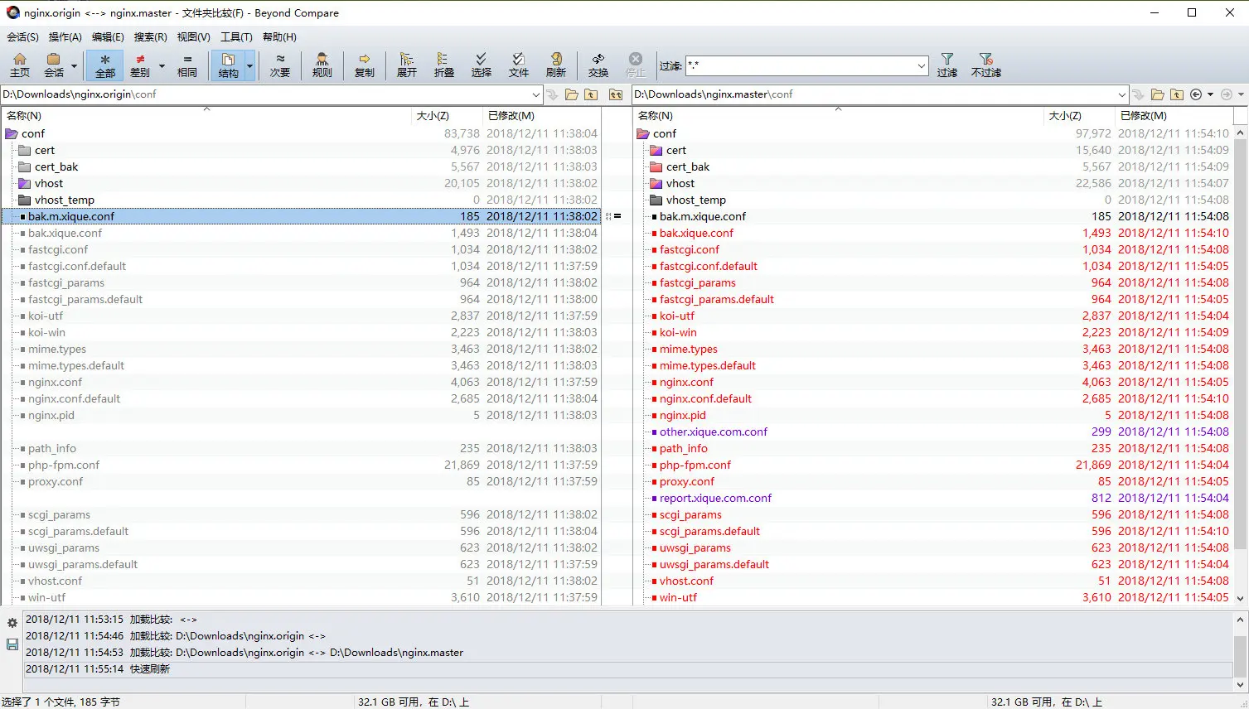Open back history dropdown arrow in right pane
Image resolution: width=1249 pixels, height=709 pixels.
point(1210,94)
